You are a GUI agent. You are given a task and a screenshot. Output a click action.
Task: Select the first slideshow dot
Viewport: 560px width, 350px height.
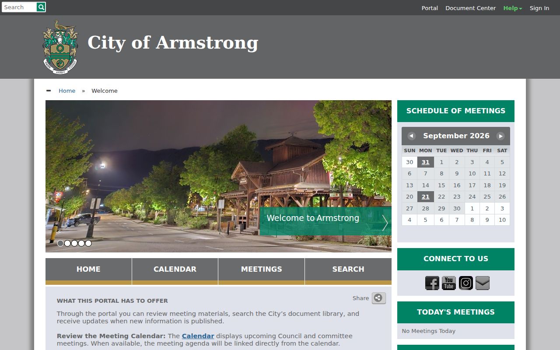(x=60, y=243)
